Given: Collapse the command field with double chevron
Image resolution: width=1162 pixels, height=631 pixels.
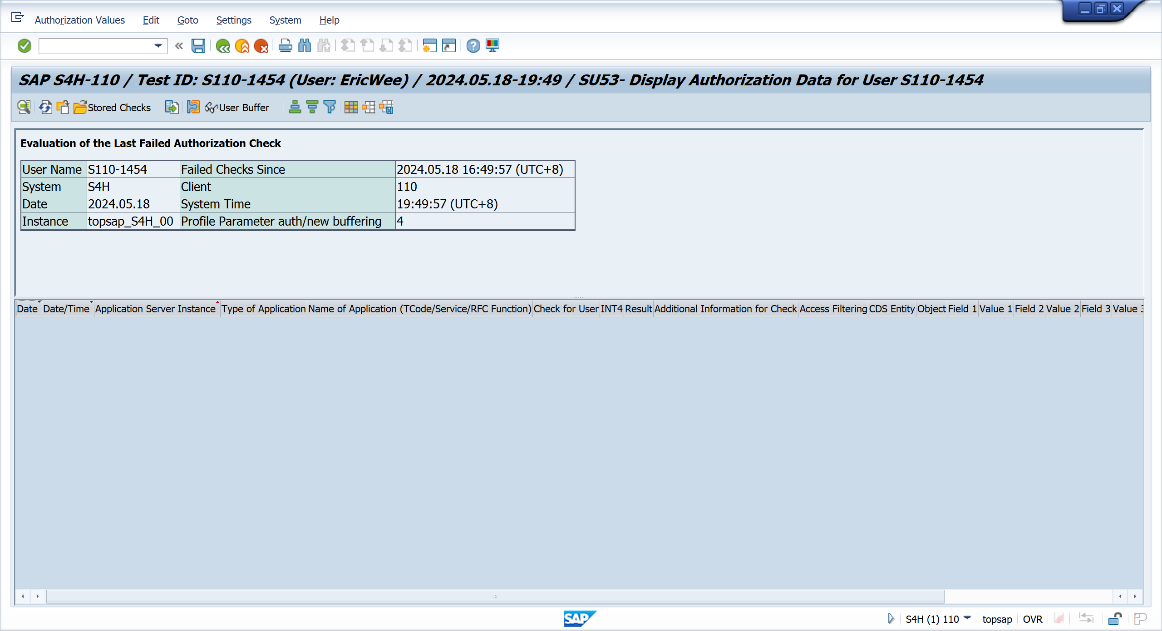Looking at the screenshot, I should 179,46.
